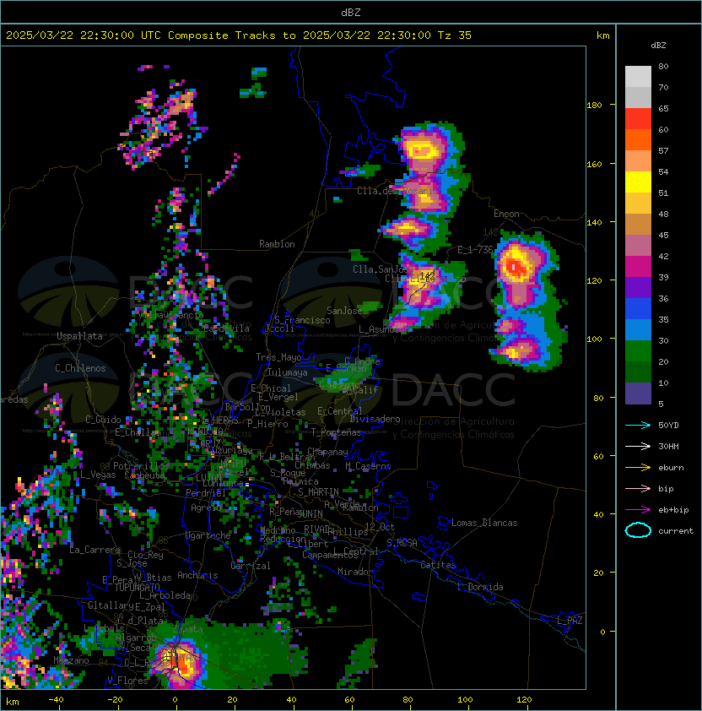
Task: Click the 'Uspallata' place label
Action: [x=79, y=336]
